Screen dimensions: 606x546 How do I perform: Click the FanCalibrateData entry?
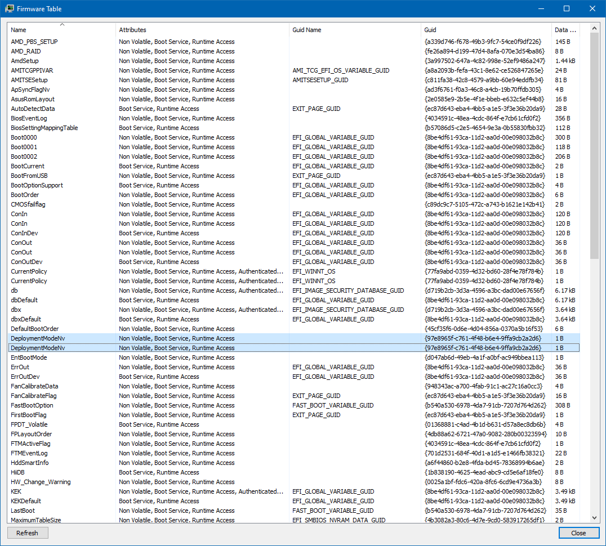pos(294,386)
